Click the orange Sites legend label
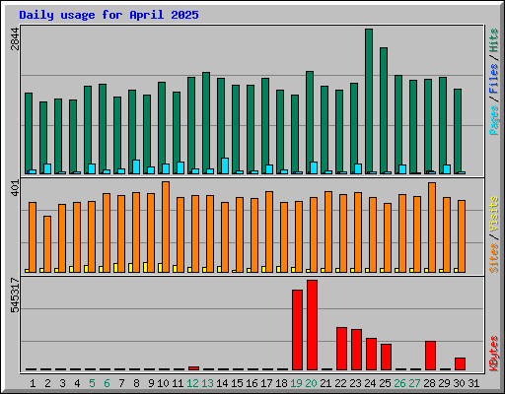Image resolution: width=505 pixels, height=394 pixels. 494,258
